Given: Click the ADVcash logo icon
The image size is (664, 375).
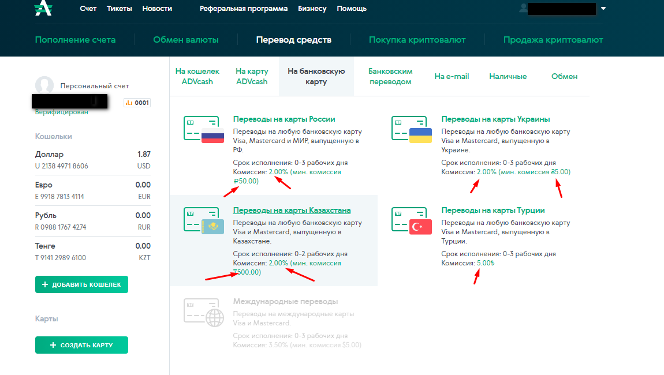Looking at the screenshot, I should point(43,7).
